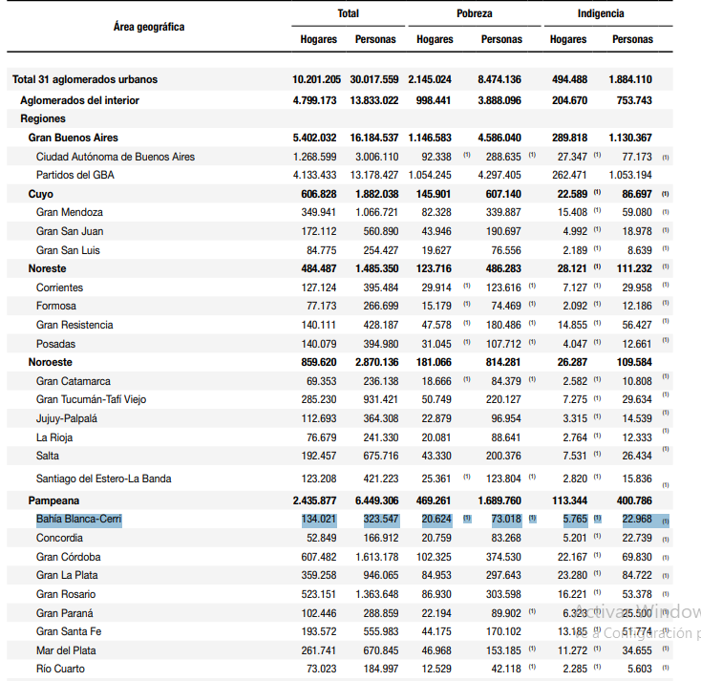Click the 'Noreste' region heading

pyautogui.click(x=48, y=268)
